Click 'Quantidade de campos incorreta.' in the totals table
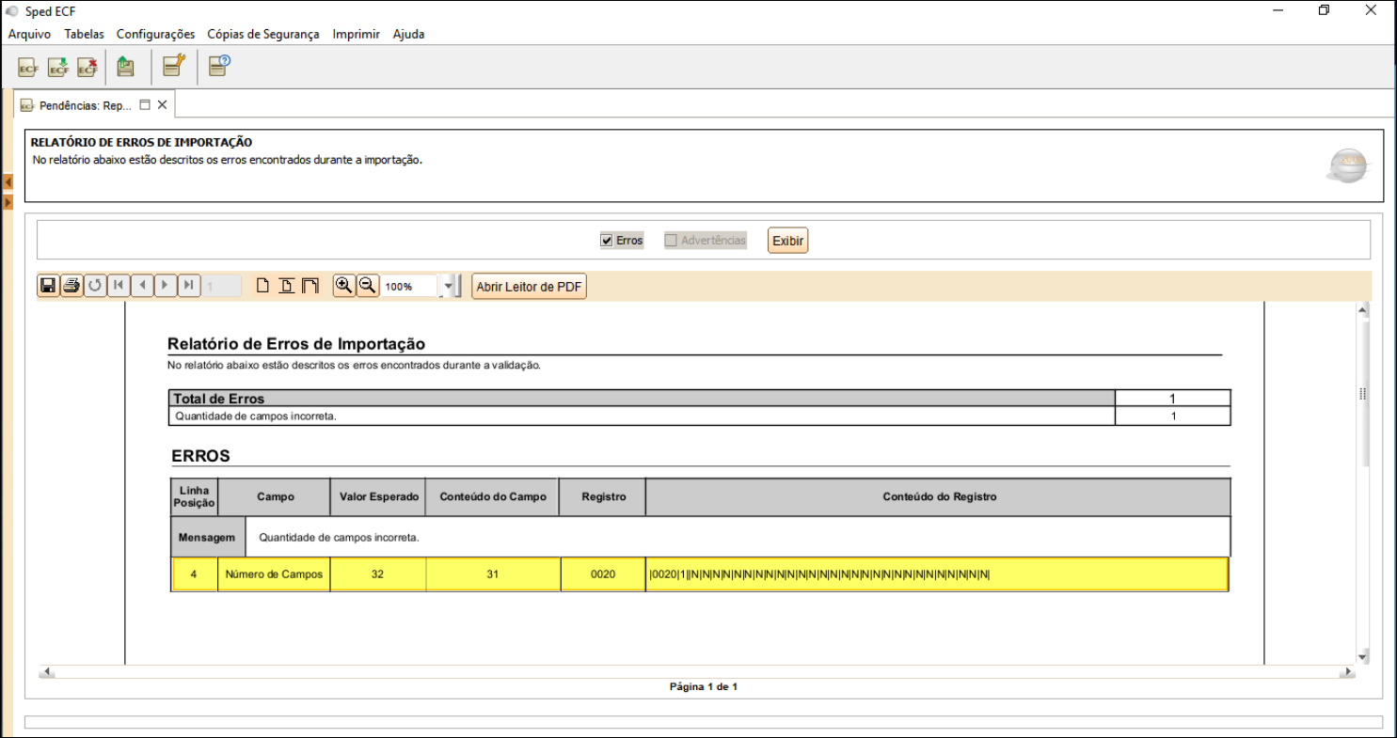1397x738 pixels. click(256, 416)
